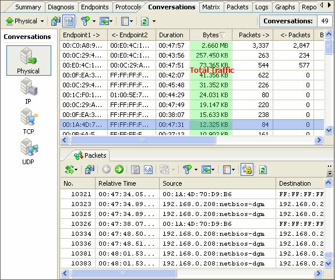Select the Physical conversations icon in sidebar
335x280 pixels.
(x=29, y=61)
